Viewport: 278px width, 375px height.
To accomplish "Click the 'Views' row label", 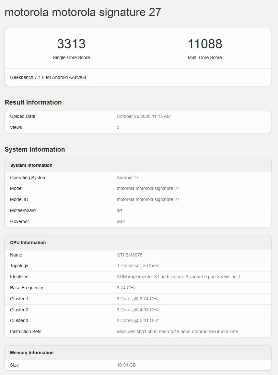I will (x=16, y=127).
